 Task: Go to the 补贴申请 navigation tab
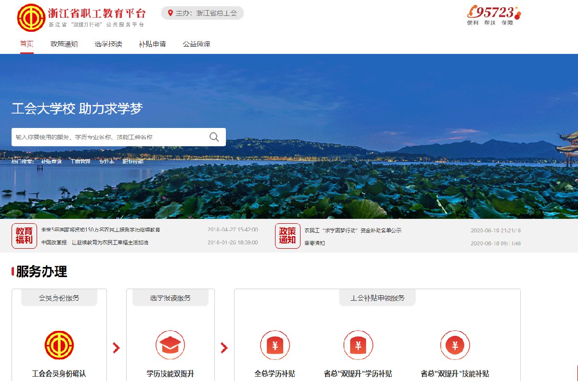pos(152,44)
